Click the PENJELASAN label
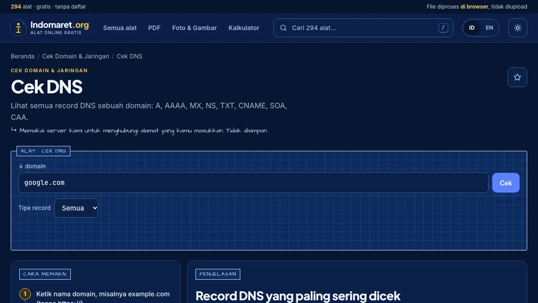Image resolution: width=538 pixels, height=303 pixels. [x=218, y=274]
